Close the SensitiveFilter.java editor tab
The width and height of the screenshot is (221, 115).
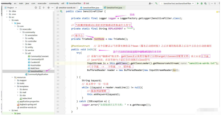tap(101, 8)
